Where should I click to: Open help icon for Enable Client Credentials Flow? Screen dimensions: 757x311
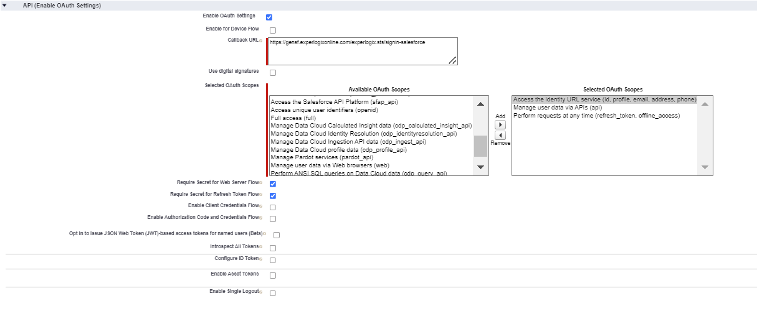click(x=260, y=206)
